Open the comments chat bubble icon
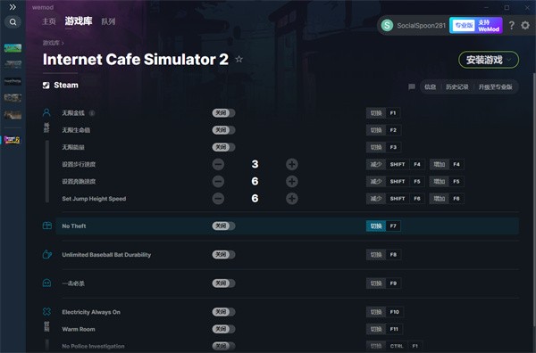The width and height of the screenshot is (536, 353). coord(412,87)
